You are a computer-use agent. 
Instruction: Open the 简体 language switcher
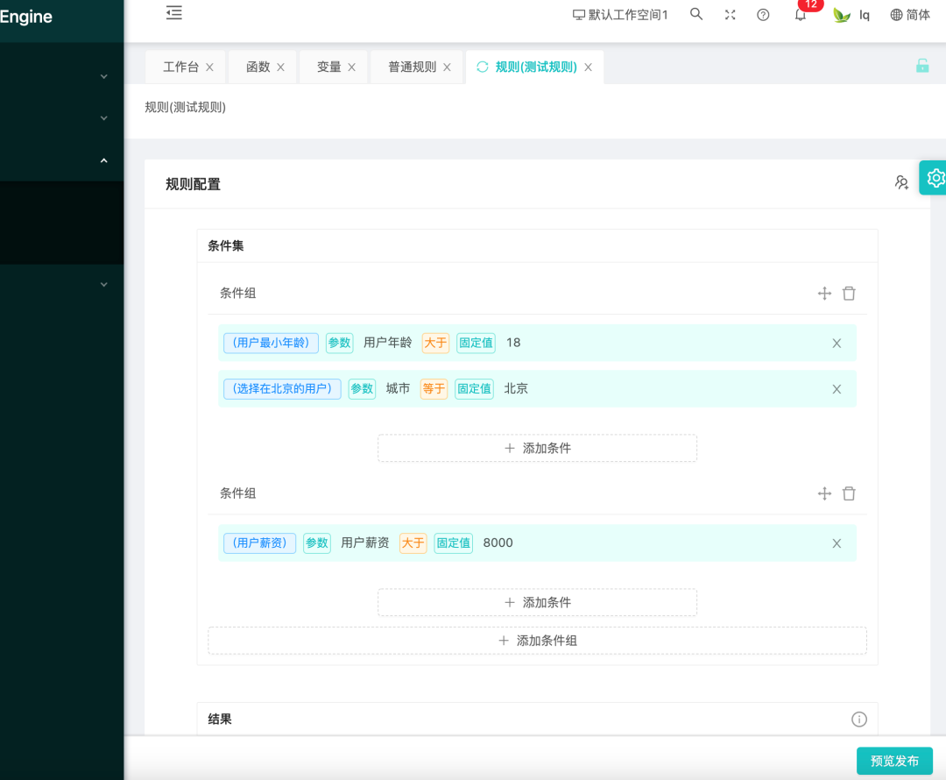[909, 15]
